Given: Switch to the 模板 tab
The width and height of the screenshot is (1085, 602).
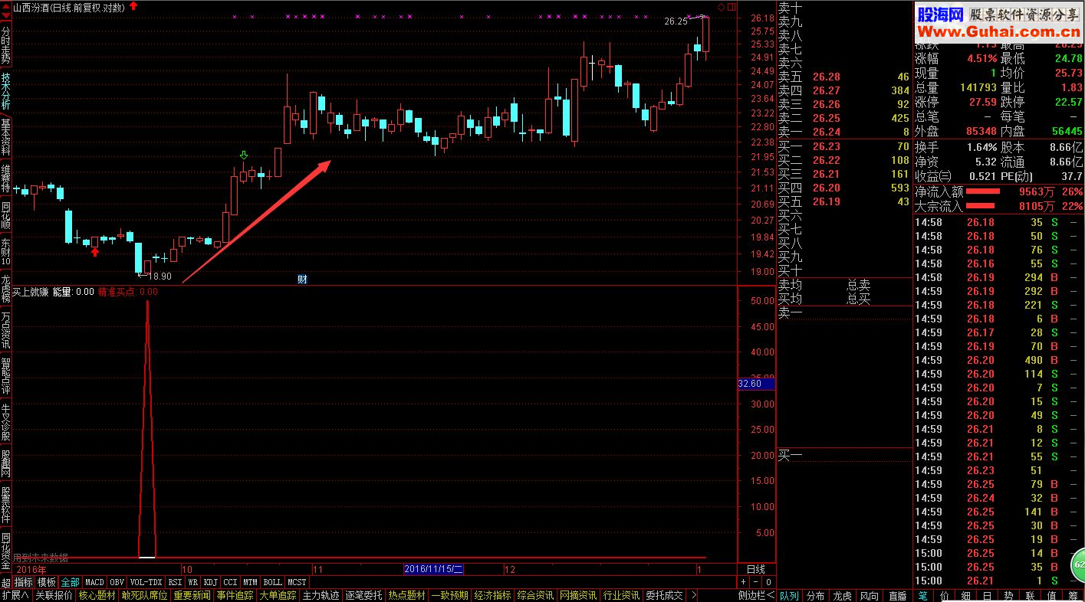Looking at the screenshot, I should (47, 583).
